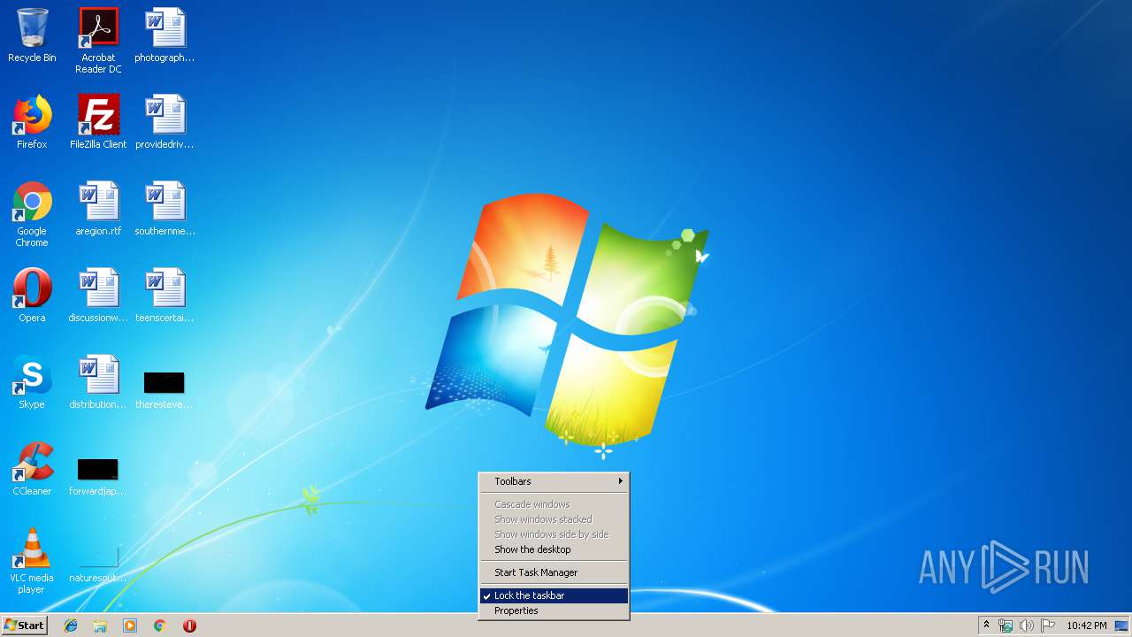
Task: Open the Opera desktop shortcut
Action: [x=32, y=295]
